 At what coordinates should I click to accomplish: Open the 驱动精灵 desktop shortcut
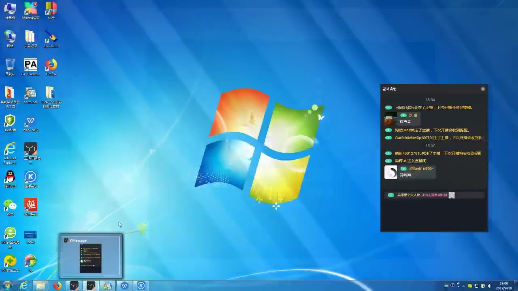(31, 207)
